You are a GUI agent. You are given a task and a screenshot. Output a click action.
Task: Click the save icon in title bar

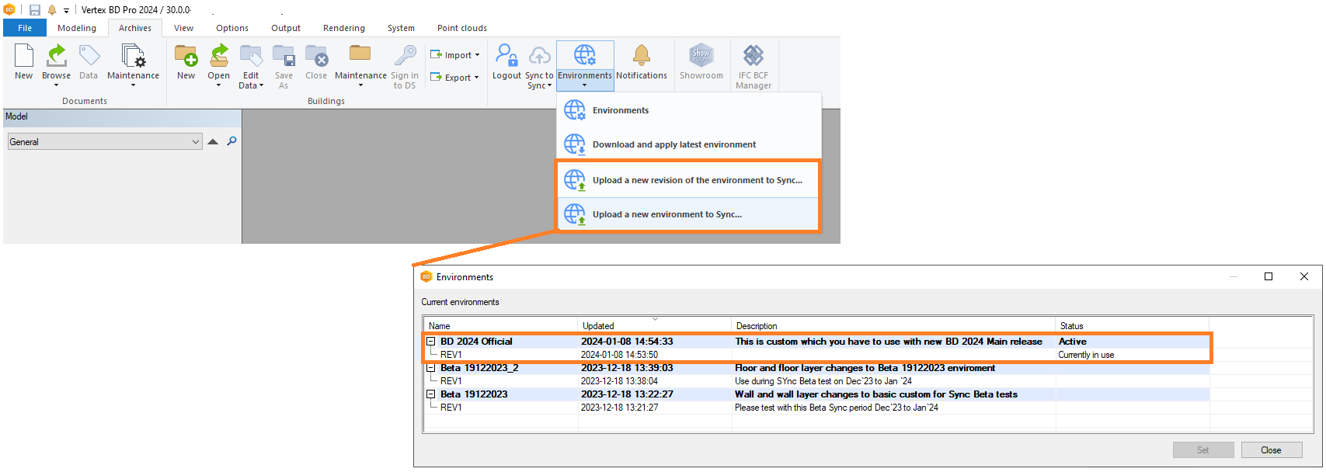pyautogui.click(x=35, y=10)
